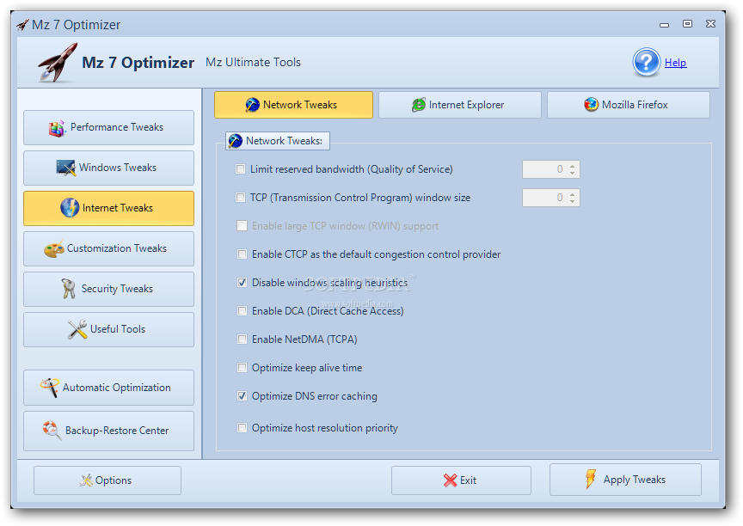Click the Windows Tweaks monitor icon
Image resolution: width=743 pixels, height=526 pixels.
click(66, 168)
